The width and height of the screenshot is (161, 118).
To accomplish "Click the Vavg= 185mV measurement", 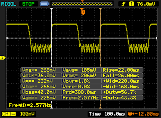I will pos(79,70).
